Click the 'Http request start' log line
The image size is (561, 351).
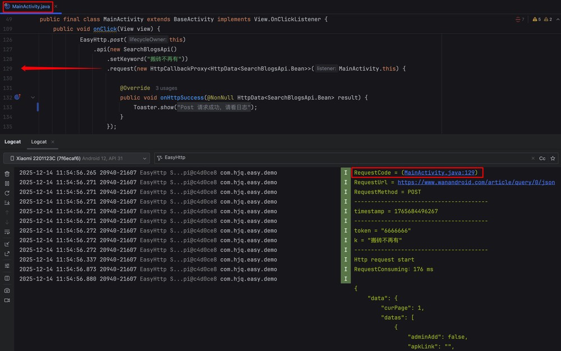click(384, 259)
